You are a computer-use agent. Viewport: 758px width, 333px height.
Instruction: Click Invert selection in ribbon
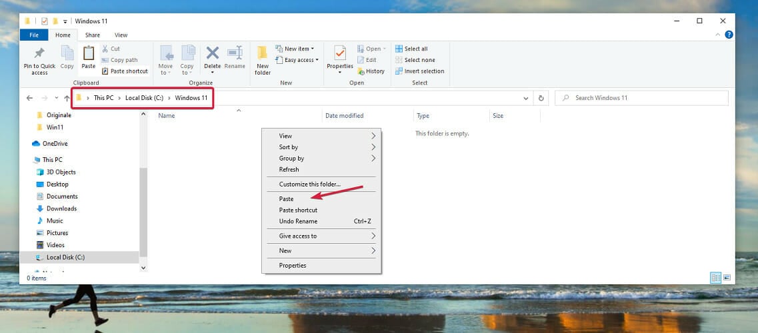pyautogui.click(x=419, y=71)
